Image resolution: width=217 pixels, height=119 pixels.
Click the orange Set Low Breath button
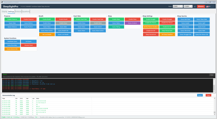pyautogui.click(x=47, y=34)
